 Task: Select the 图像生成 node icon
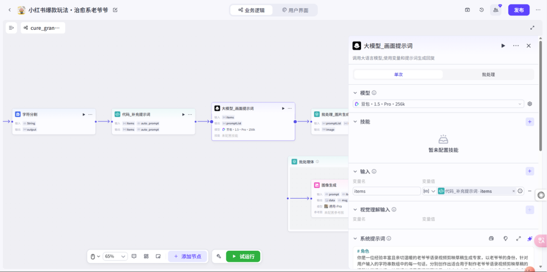[317, 185]
